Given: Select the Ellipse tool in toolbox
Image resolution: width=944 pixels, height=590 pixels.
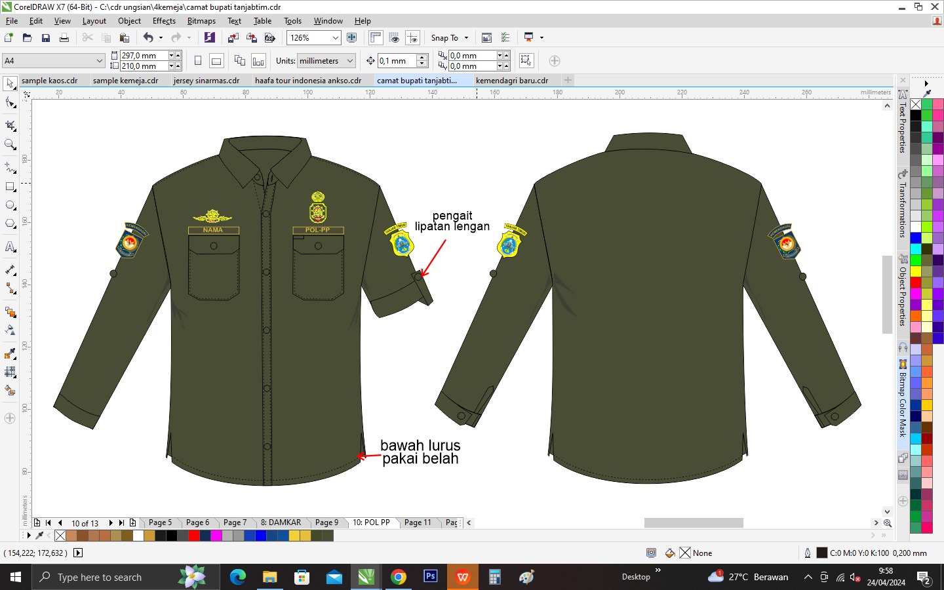Looking at the screenshot, I should (x=10, y=205).
